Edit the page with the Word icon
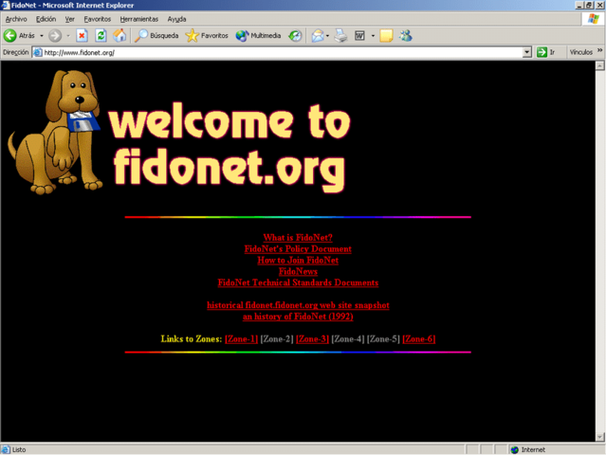This screenshot has width=606, height=455. [x=359, y=35]
